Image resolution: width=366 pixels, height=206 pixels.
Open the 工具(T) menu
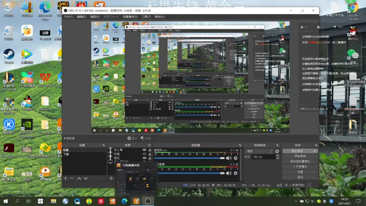click(146, 17)
